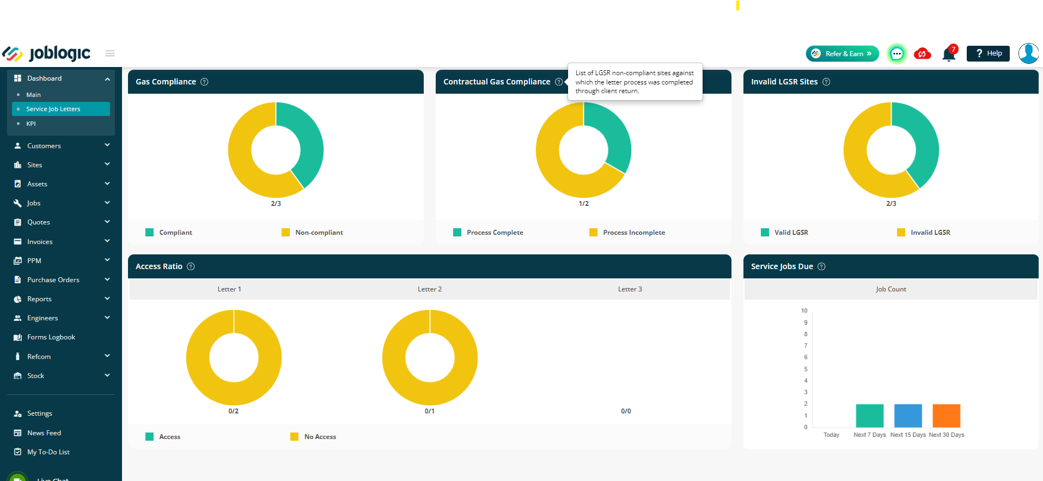
Task: Expand the Customers menu chevron
Action: coord(107,145)
